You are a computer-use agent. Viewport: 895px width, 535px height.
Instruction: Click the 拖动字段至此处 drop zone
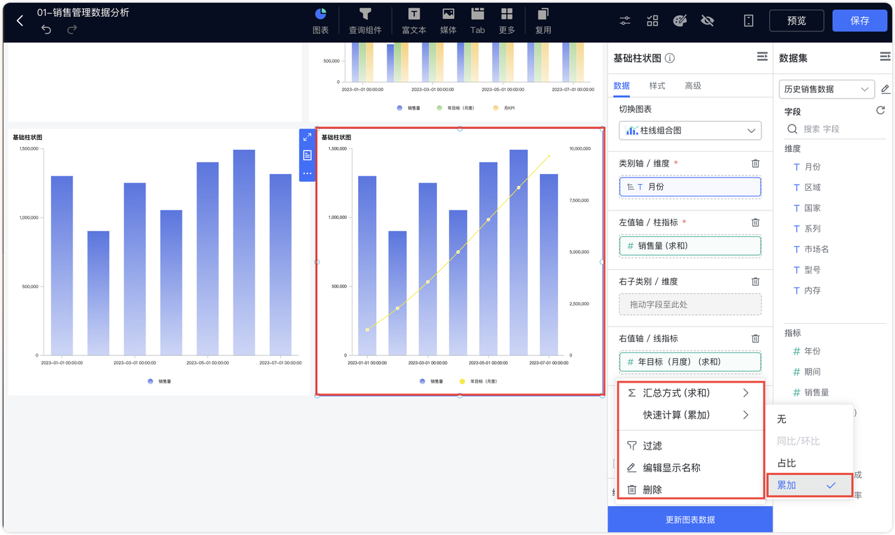(690, 304)
